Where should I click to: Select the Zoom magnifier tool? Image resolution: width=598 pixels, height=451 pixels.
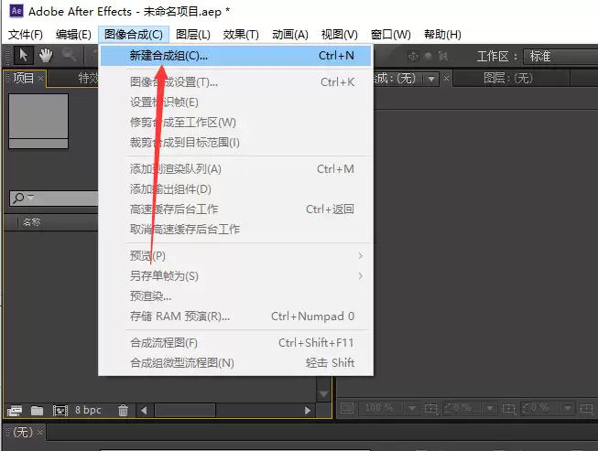click(x=69, y=56)
